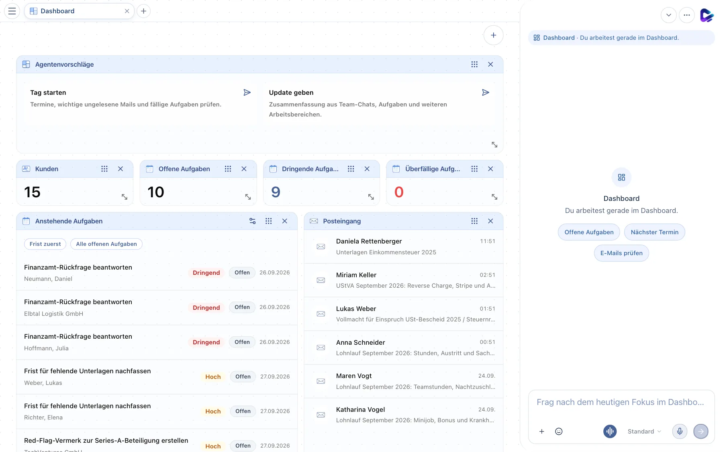Open filter settings in Anstehende Aufgaben
This screenshot has width=723, height=452.
pyautogui.click(x=252, y=221)
